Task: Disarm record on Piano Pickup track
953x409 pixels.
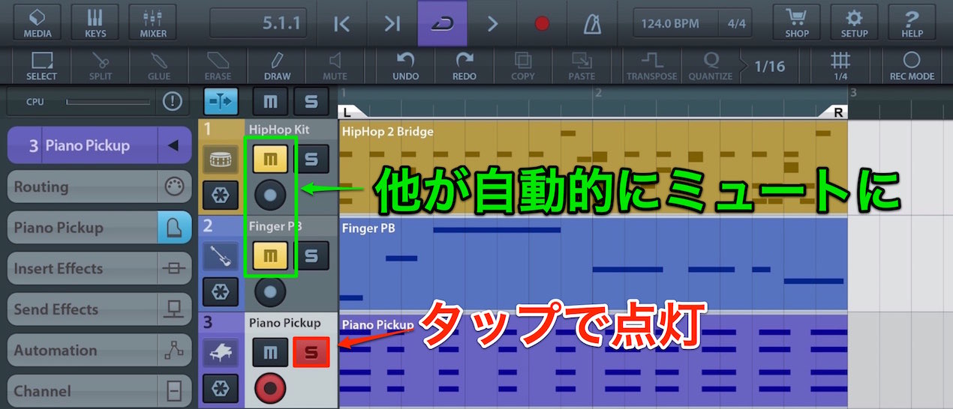Action: [270, 388]
